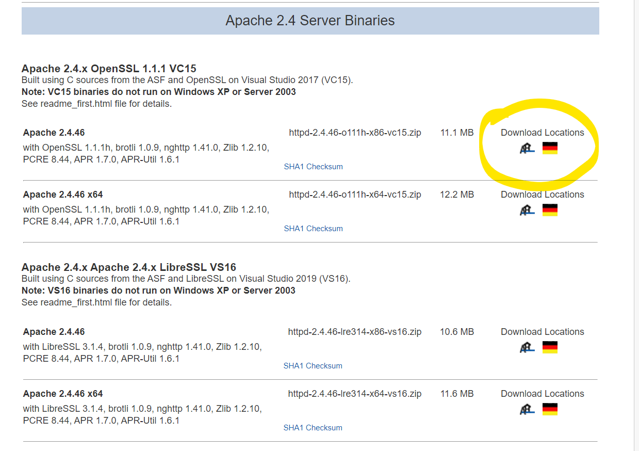Open SHA1 Checksum for httpd-2.4.46-lre314-x86-vs16.zip
Screen dimensions: 639x451
(313, 366)
